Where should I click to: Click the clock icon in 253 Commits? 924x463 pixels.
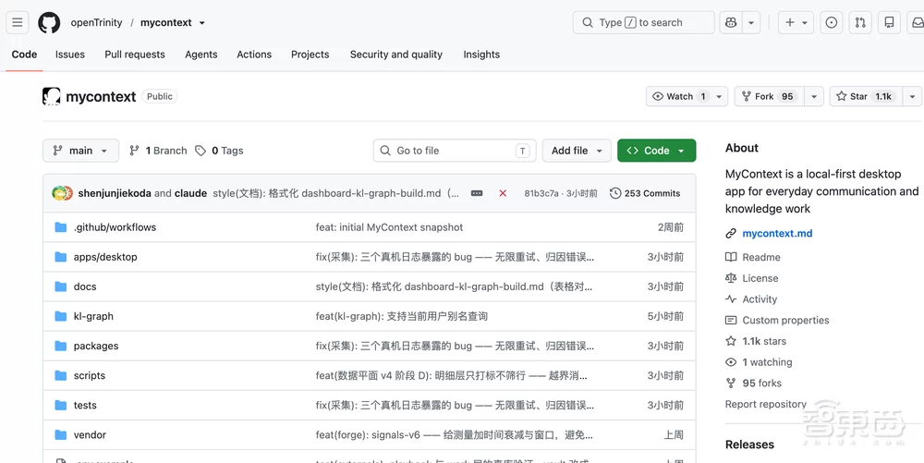615,193
